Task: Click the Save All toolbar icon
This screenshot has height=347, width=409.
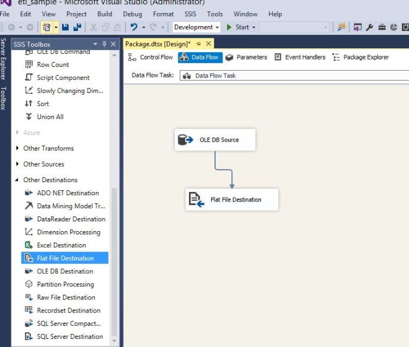Action: [x=77, y=27]
